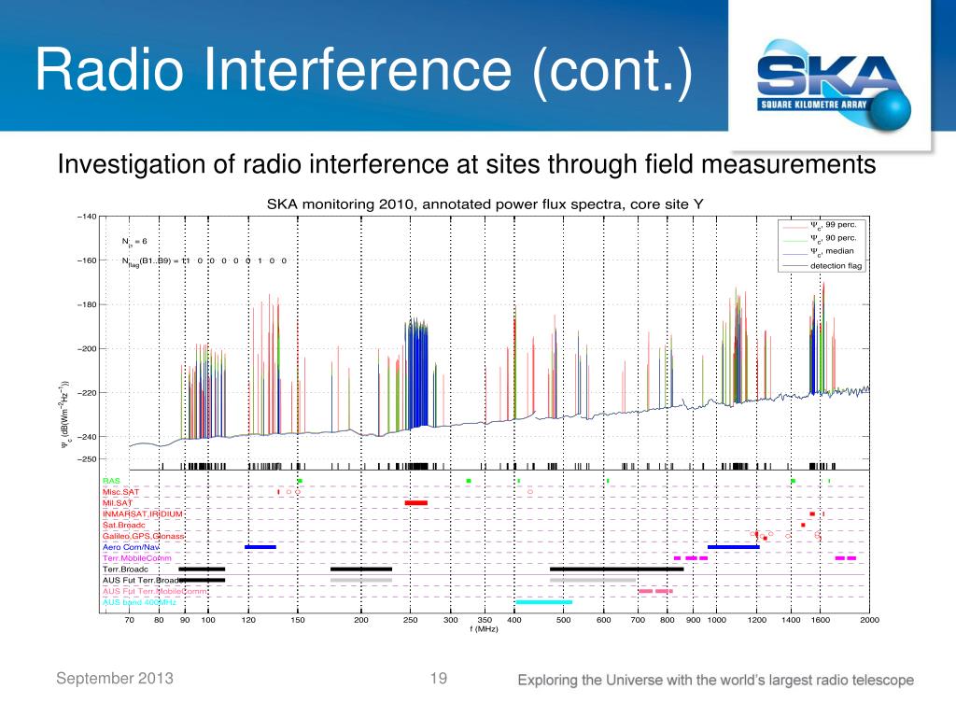The height and width of the screenshot is (717, 956).
Task: Select the "Terr.Broadc" row label
Action: point(126,569)
